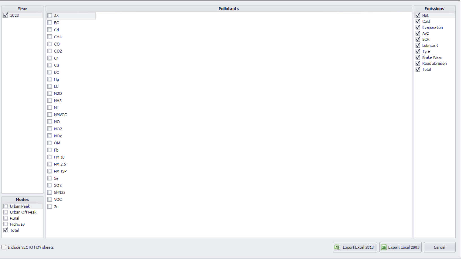Disable the Cold emissions checkbox
The height and width of the screenshot is (259, 461).
pos(418,21)
